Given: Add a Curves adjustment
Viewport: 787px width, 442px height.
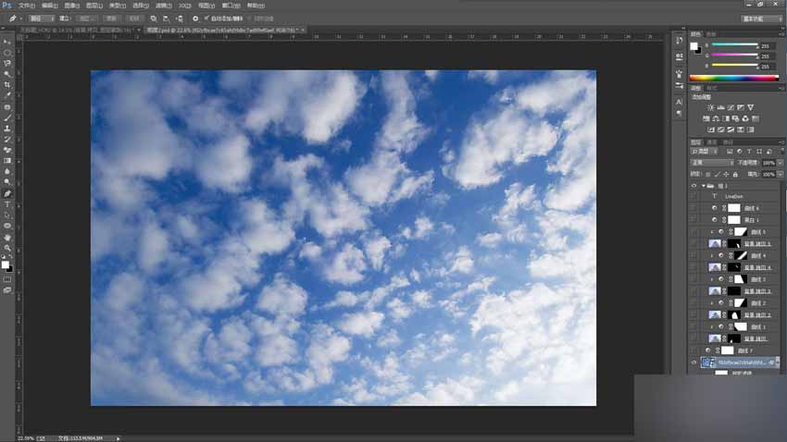Looking at the screenshot, I should [731, 107].
